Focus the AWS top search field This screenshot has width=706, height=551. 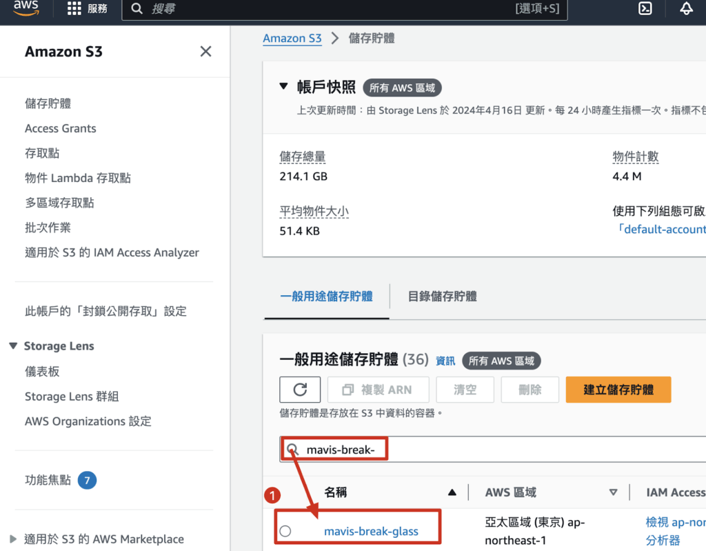[331, 9]
